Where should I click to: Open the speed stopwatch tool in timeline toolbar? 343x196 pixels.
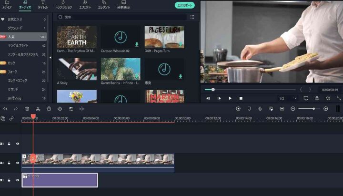coord(49,109)
